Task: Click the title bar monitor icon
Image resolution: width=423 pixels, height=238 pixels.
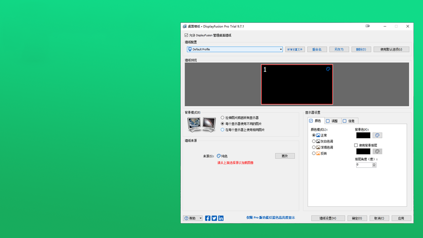Action: [x=368, y=26]
